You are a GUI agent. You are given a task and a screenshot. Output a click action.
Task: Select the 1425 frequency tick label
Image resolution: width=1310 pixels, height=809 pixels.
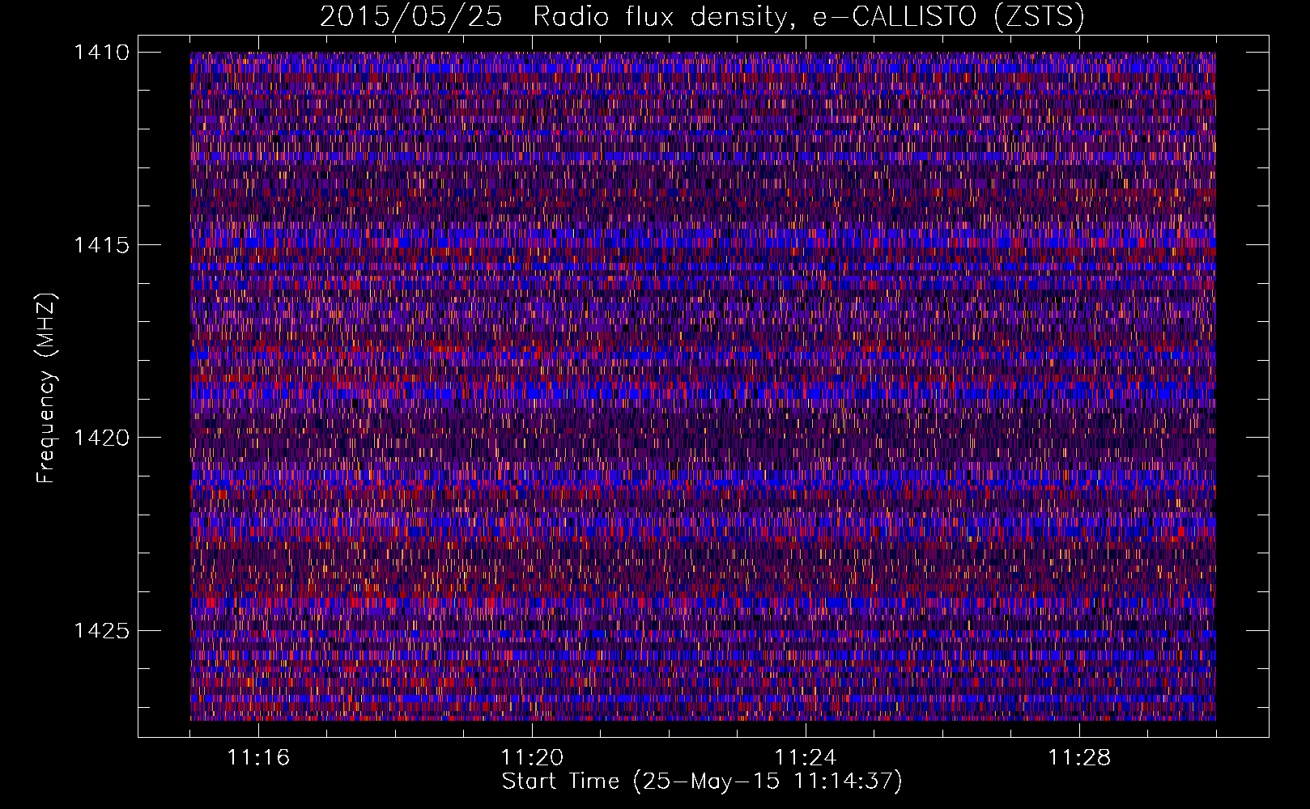point(102,630)
